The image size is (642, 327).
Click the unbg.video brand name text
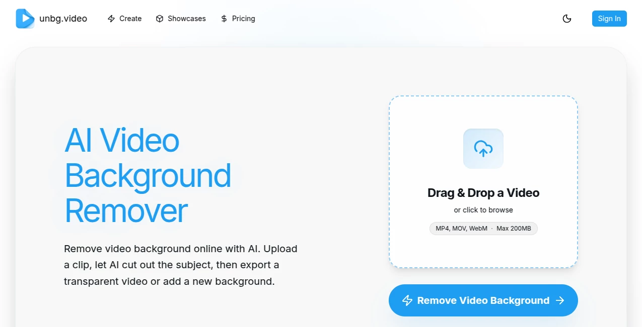63,19
